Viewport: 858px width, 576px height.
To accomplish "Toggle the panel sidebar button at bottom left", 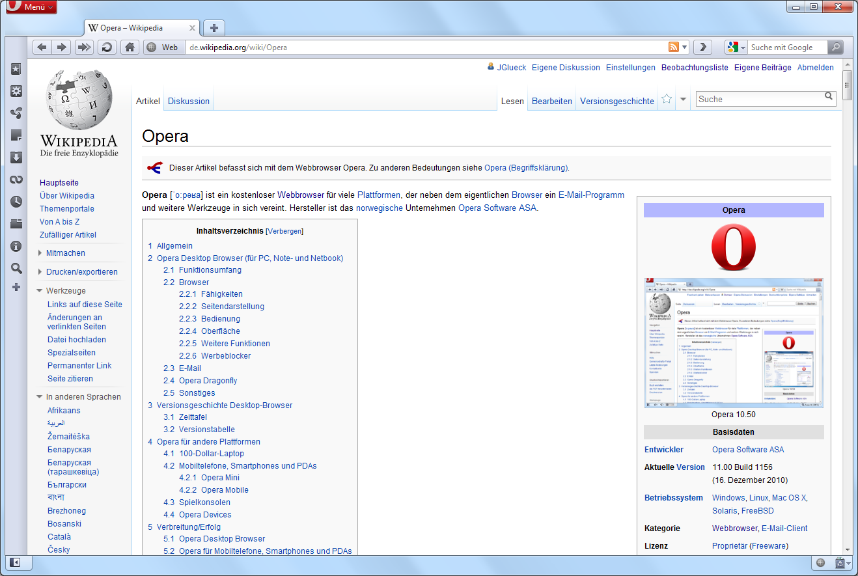I will (15, 563).
